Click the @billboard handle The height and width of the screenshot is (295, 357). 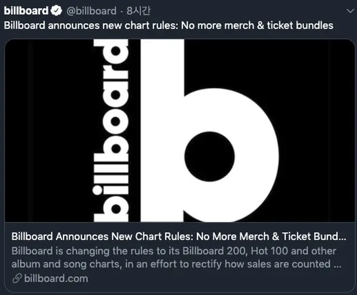point(91,11)
